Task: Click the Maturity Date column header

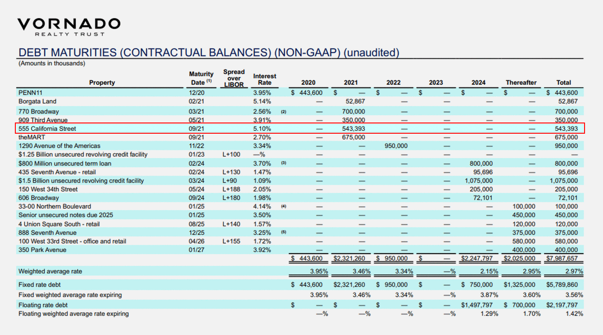Action: 201,78
